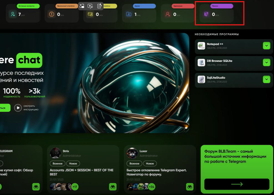274x195 pixels.
Task: Click the '0 pcs' proxy count
Action: pos(215,14)
